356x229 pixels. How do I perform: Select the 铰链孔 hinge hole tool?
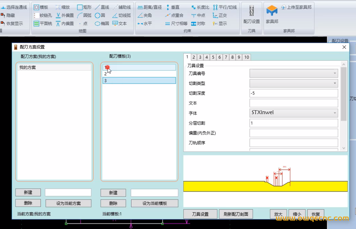tap(43, 16)
